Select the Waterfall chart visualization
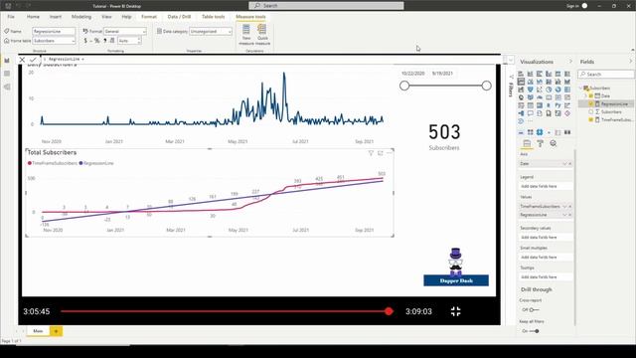The image size is (636, 358). (521, 89)
